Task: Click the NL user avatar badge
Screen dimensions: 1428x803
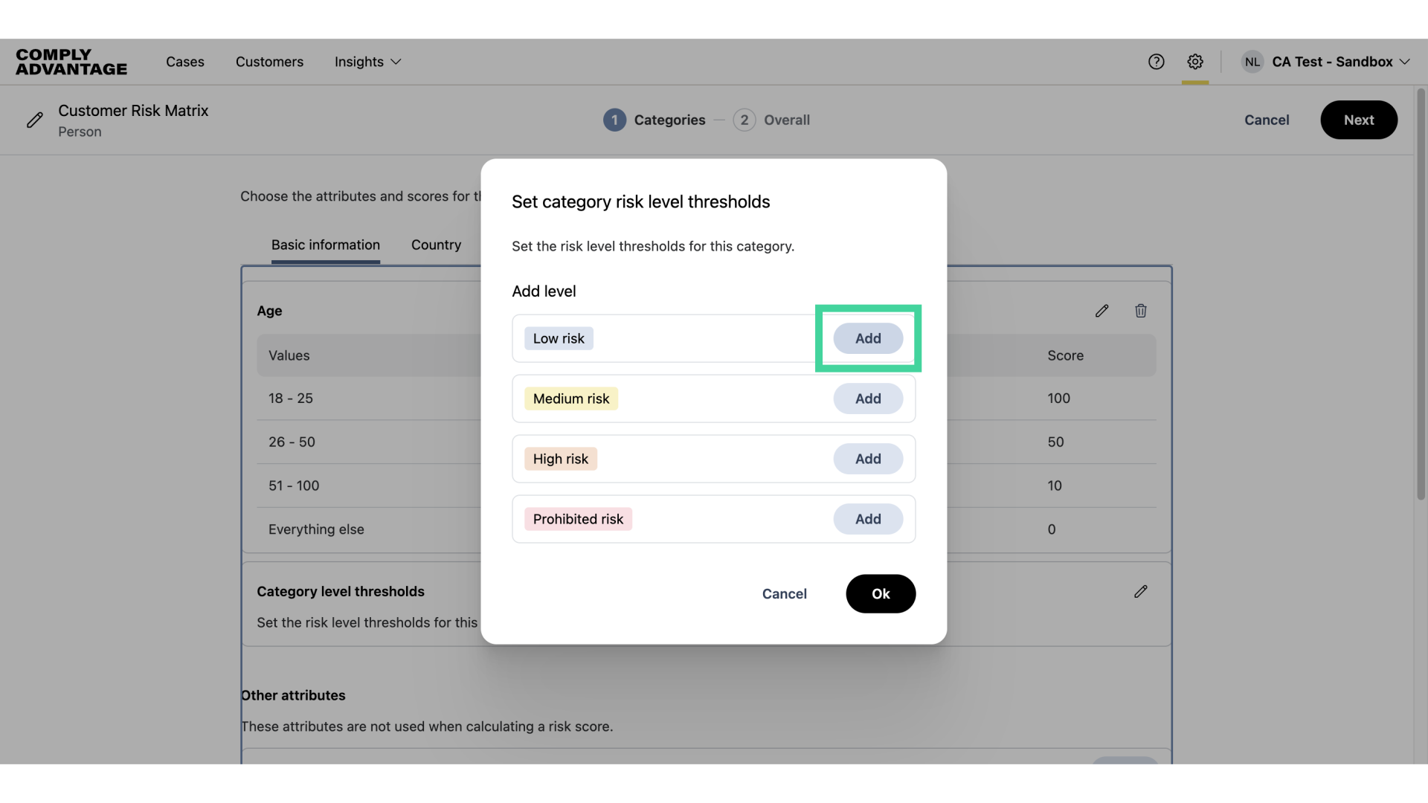Action: [1253, 62]
